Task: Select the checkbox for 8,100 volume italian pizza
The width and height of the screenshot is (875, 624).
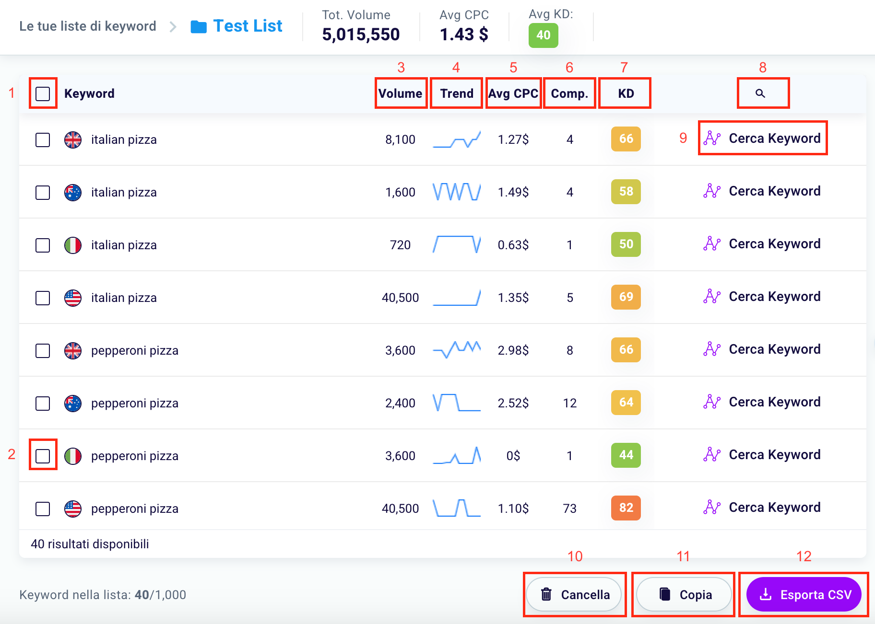Action: [43, 140]
